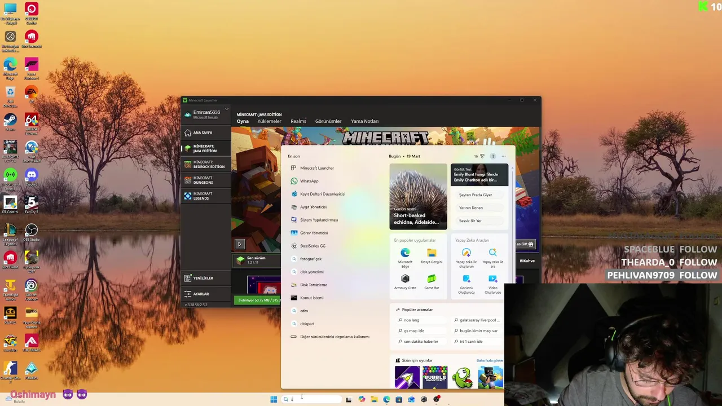Switch to Realms tab in Minecraft Launcher

[298, 121]
